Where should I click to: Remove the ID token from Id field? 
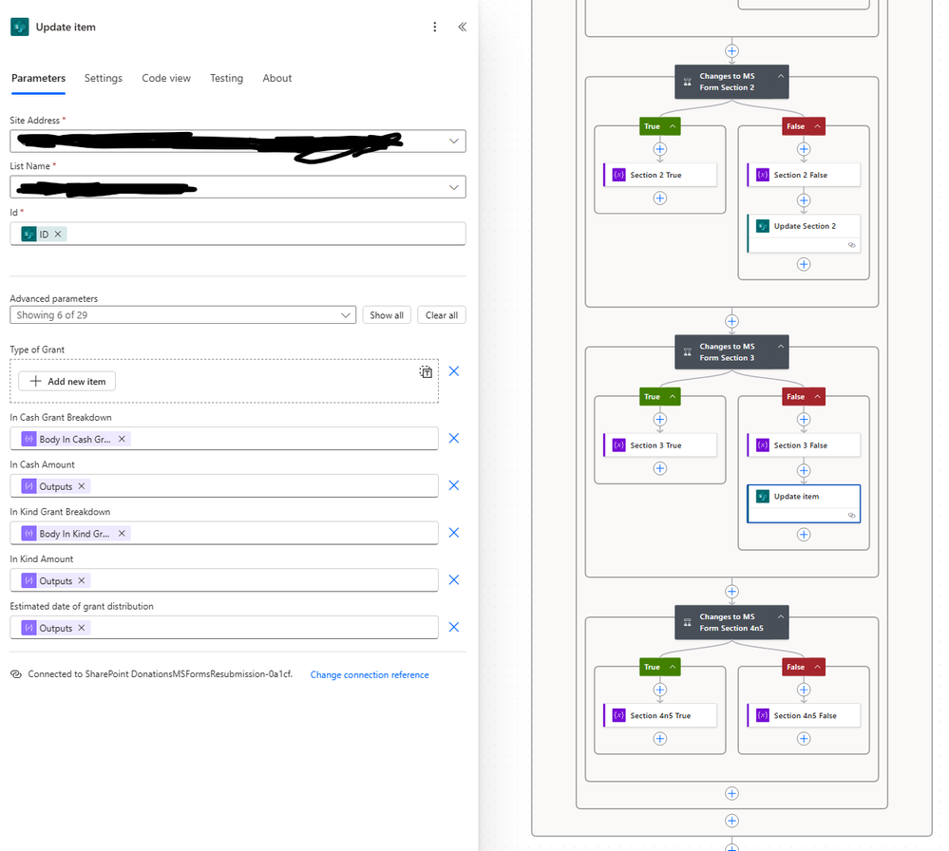click(x=58, y=235)
